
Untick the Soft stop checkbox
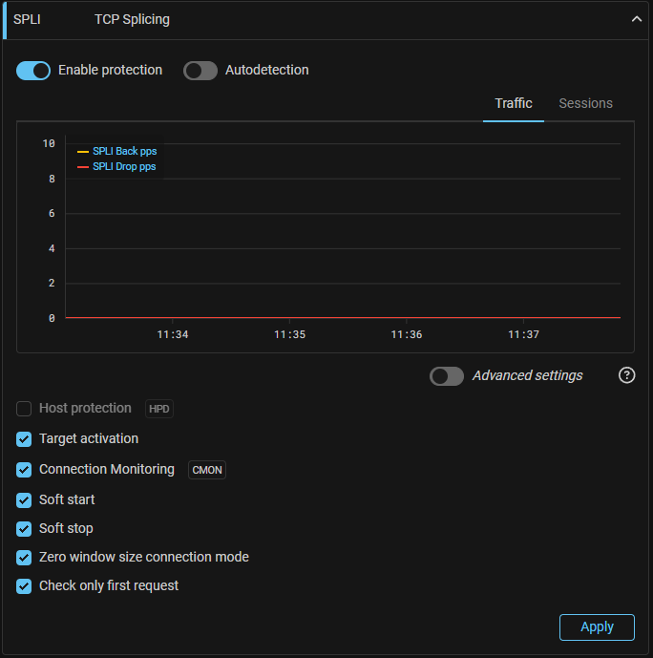(24, 528)
